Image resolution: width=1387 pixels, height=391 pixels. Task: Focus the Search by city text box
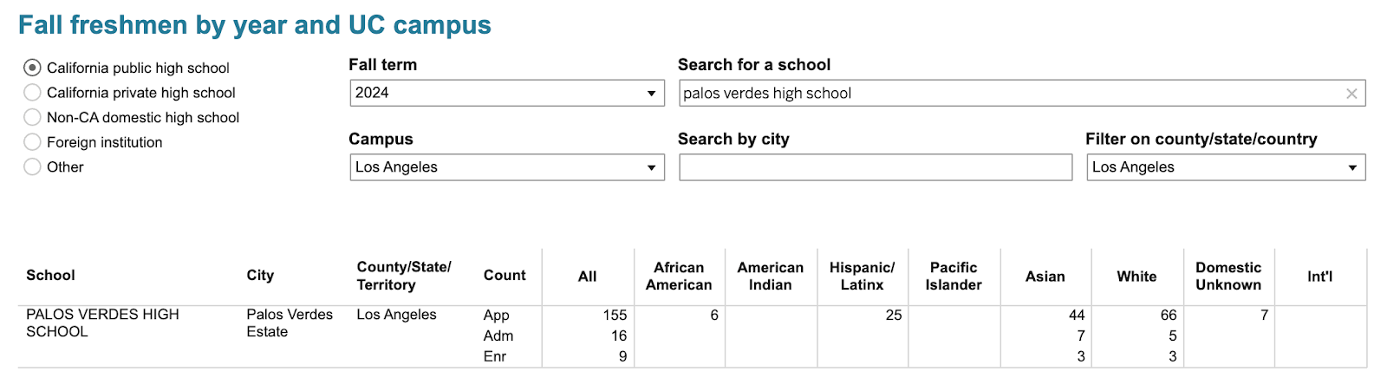pos(875,167)
